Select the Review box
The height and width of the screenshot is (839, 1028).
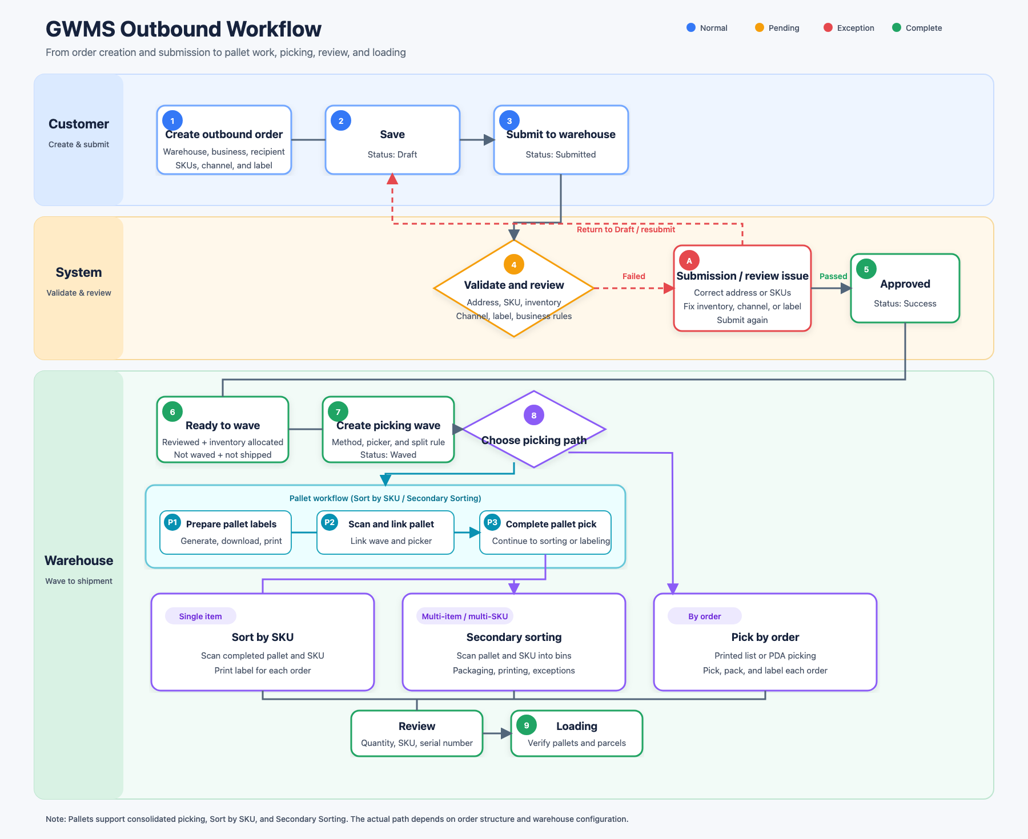click(x=417, y=733)
